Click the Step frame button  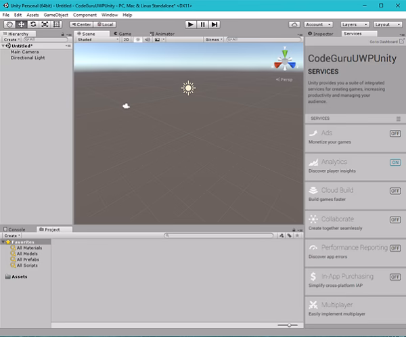[x=215, y=24]
